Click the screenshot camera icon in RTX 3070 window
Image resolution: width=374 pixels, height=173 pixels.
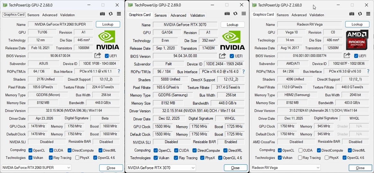(x=227, y=14)
